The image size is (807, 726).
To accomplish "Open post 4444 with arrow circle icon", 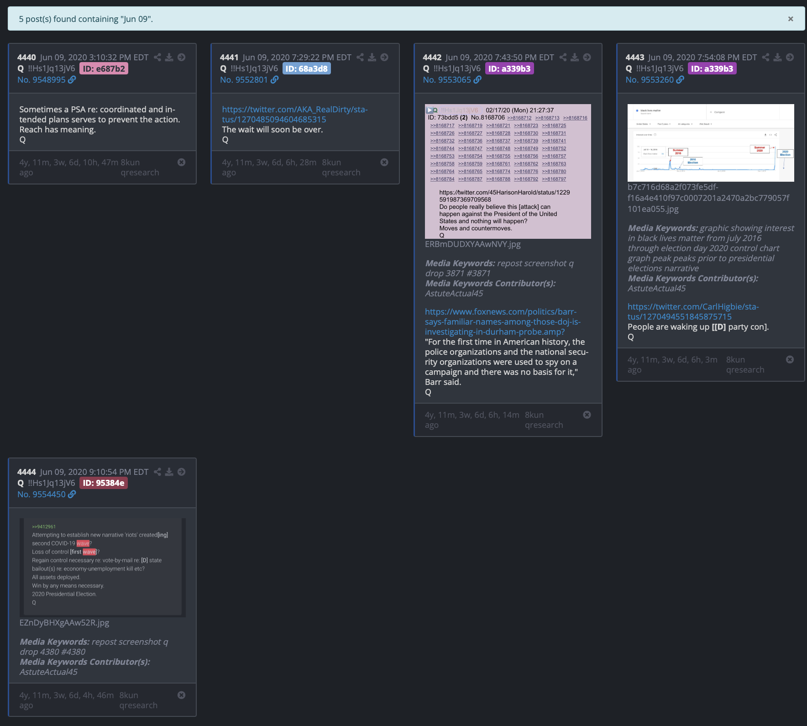I will [182, 472].
